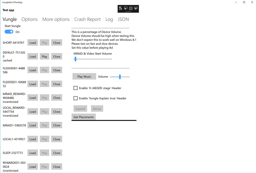
Task: Close the SHORT-6410767 placement
Action: click(x=57, y=43)
